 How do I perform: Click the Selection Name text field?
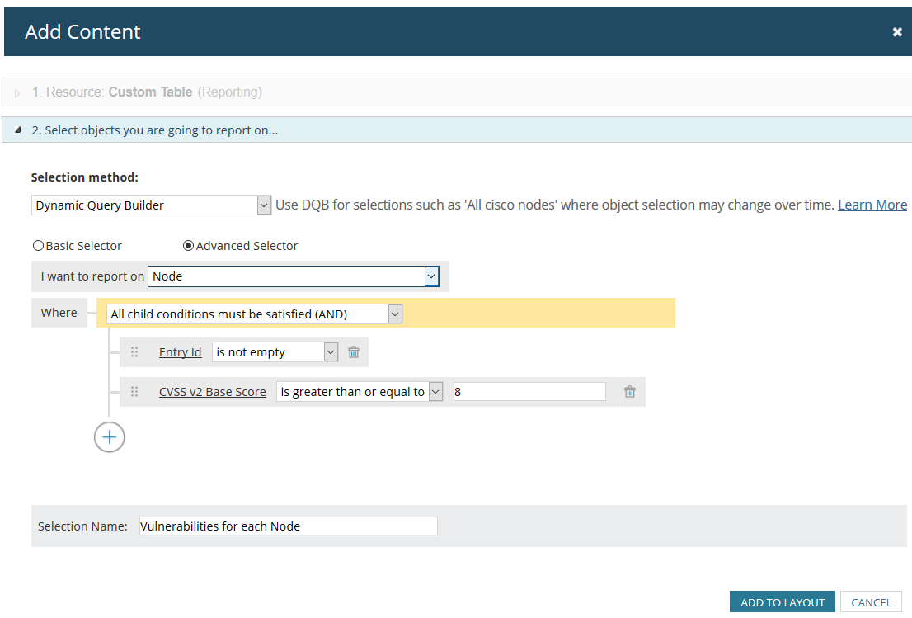[288, 526]
